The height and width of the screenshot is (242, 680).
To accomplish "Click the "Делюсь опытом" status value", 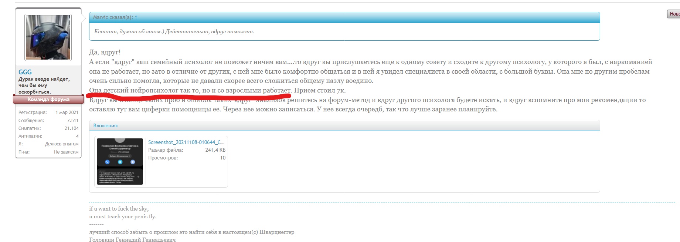I will pos(62,144).
